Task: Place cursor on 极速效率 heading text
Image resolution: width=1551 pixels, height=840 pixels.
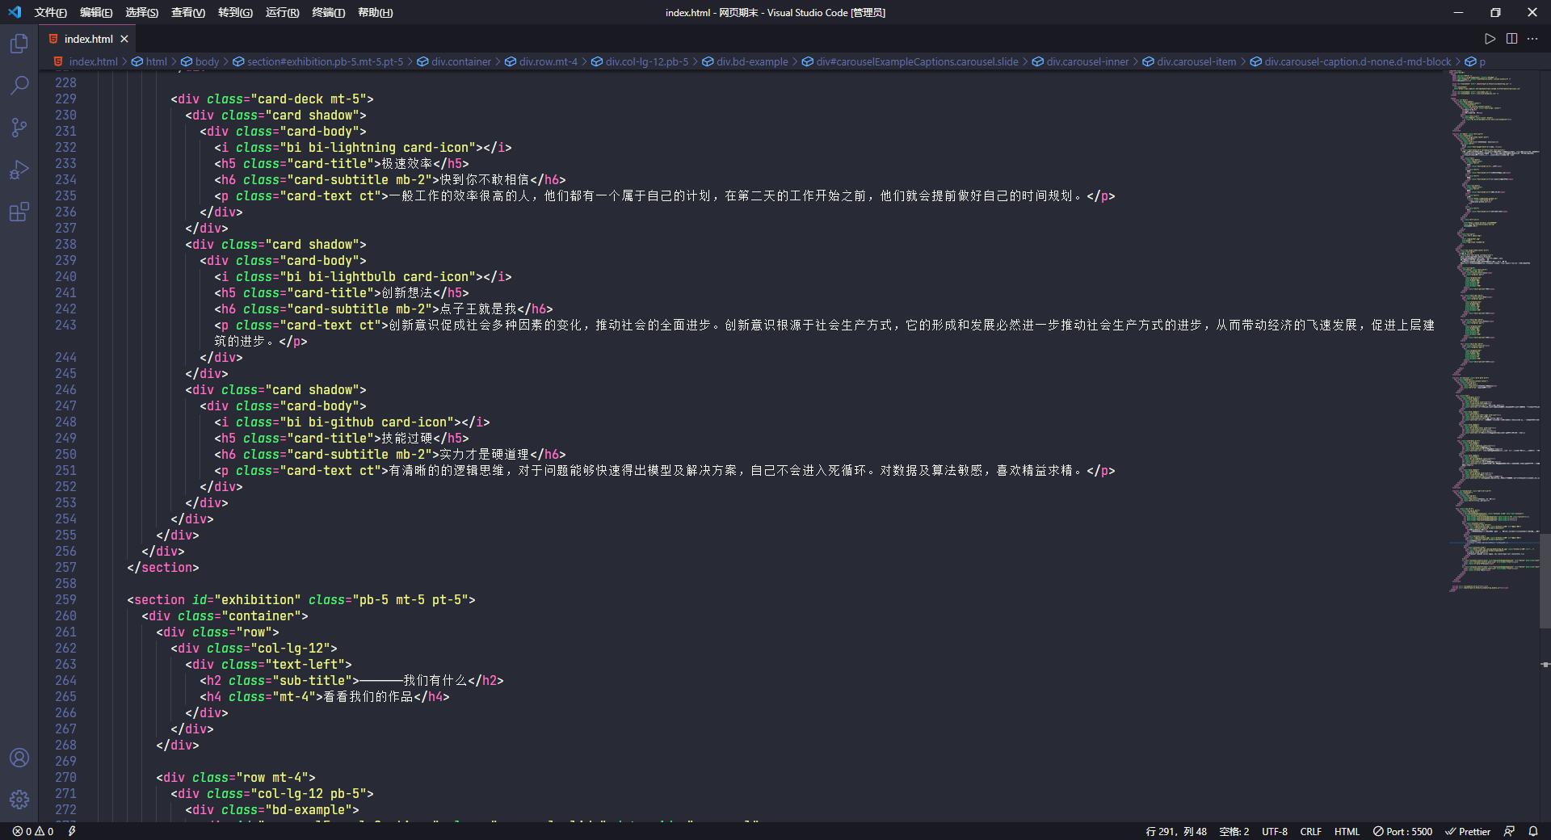Action: pyautogui.click(x=407, y=163)
